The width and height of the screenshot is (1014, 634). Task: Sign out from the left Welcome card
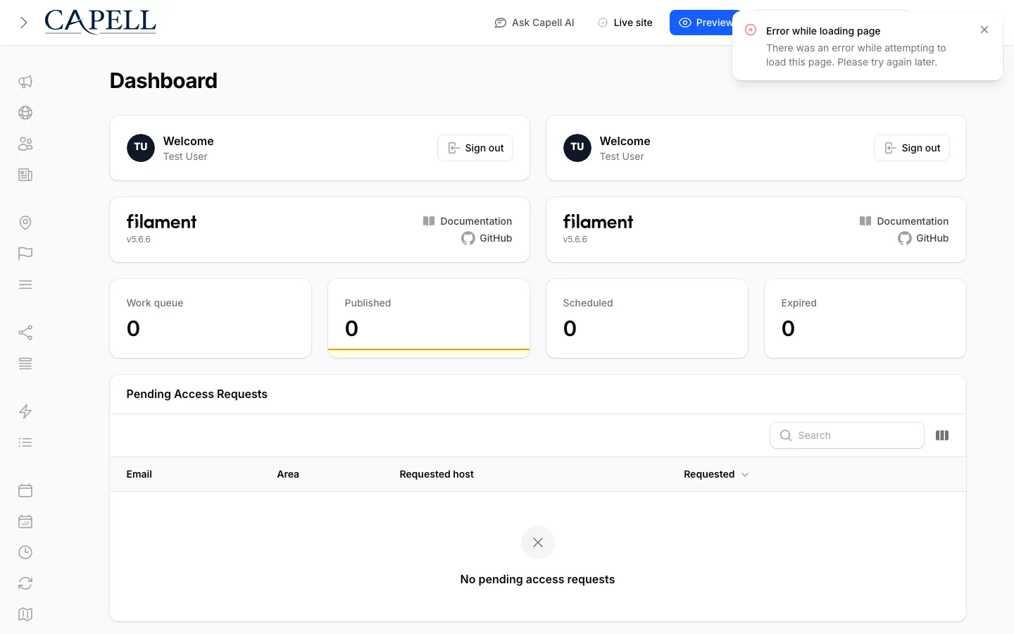tap(475, 148)
